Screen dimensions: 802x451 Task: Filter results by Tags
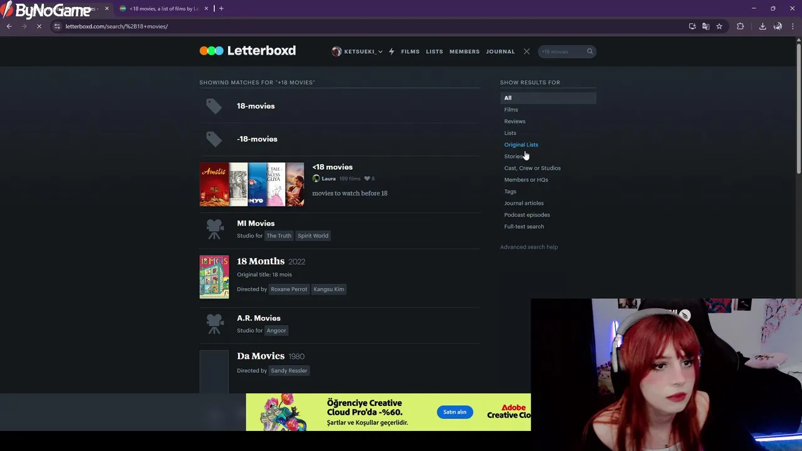coord(510,192)
